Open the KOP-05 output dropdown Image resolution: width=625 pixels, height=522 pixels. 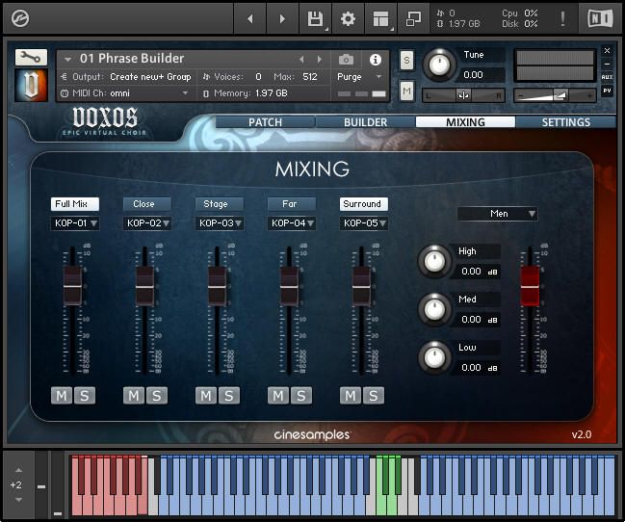(x=363, y=223)
